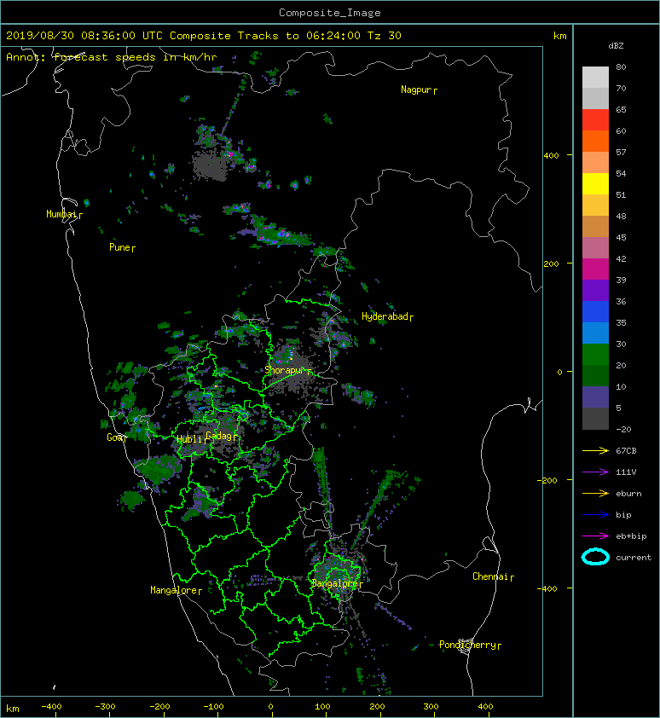The width and height of the screenshot is (660, 718).
Task: Select the Pune city label
Action: pos(120,247)
